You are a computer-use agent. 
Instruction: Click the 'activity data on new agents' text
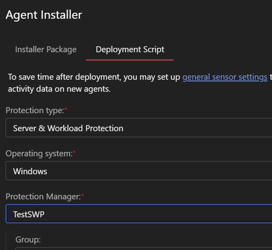(59, 89)
